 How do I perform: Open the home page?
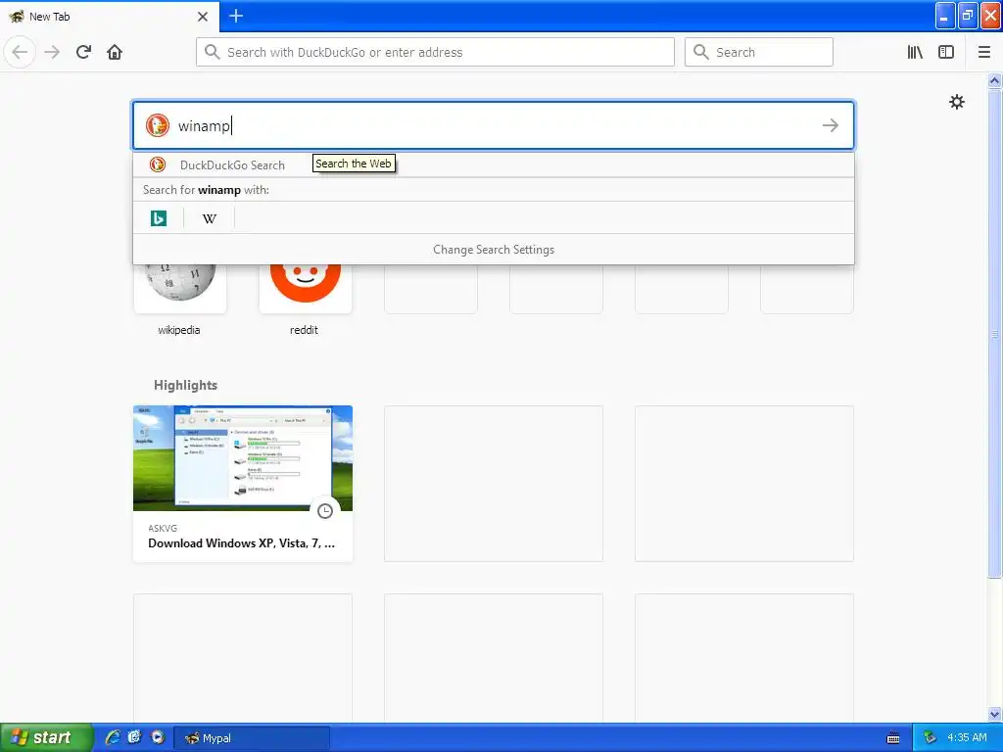(x=115, y=52)
